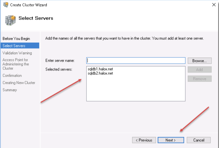Image resolution: width=219 pixels, height=148 pixels.
Task: Click the Create Cluster Wizard title bar icon
Action: 6,5
